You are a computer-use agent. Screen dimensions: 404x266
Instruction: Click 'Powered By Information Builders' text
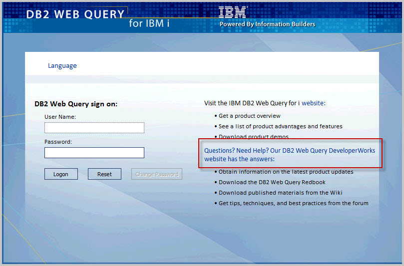268,24
